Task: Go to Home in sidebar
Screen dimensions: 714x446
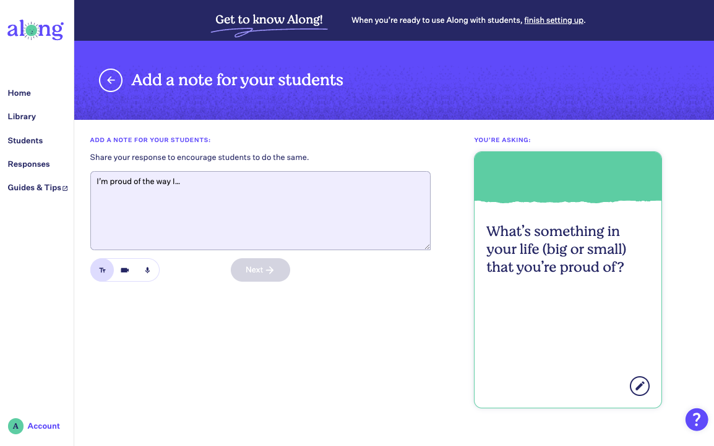Action: point(19,93)
